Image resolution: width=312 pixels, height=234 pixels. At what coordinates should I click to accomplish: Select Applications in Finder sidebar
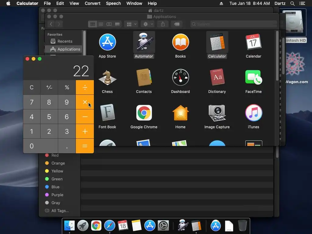tap(63, 49)
